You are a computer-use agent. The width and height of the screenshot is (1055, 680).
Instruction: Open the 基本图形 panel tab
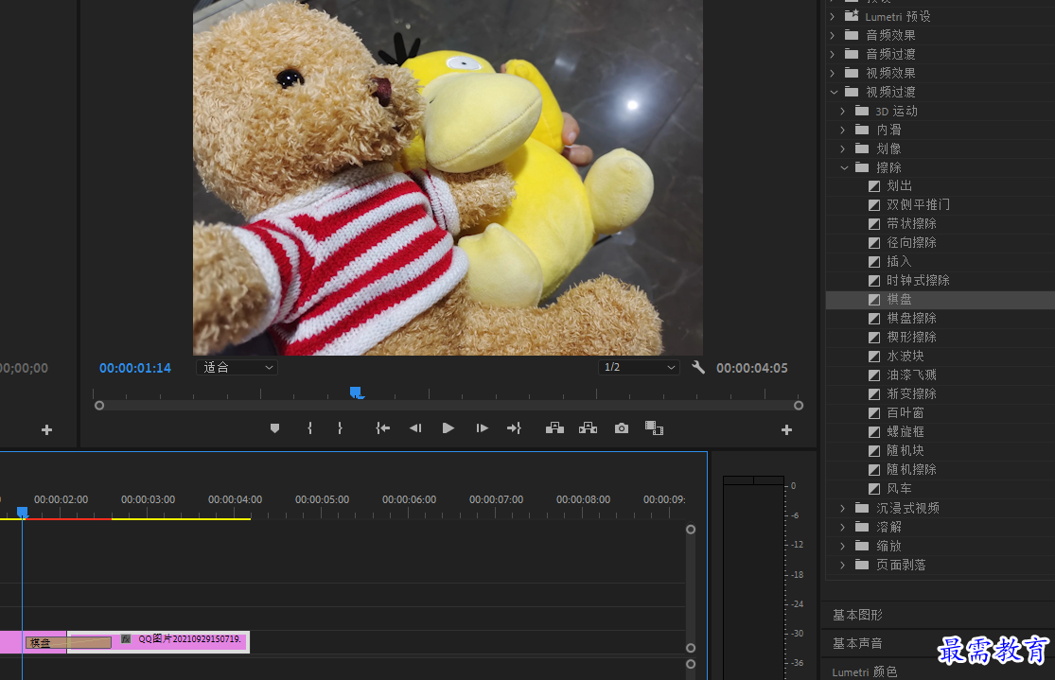point(857,615)
